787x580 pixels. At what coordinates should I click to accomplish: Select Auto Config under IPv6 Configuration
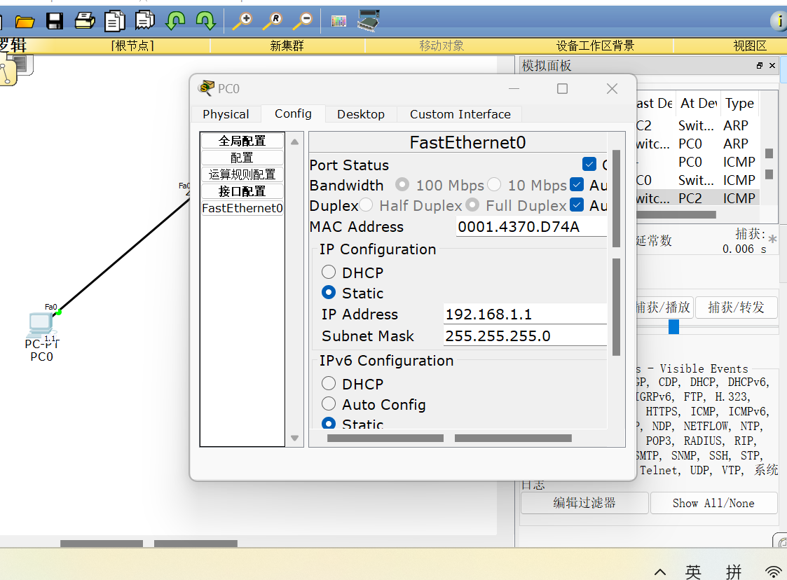click(x=329, y=403)
